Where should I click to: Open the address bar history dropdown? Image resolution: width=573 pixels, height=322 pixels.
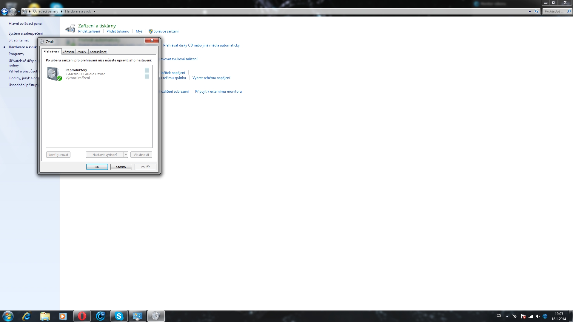(530, 12)
